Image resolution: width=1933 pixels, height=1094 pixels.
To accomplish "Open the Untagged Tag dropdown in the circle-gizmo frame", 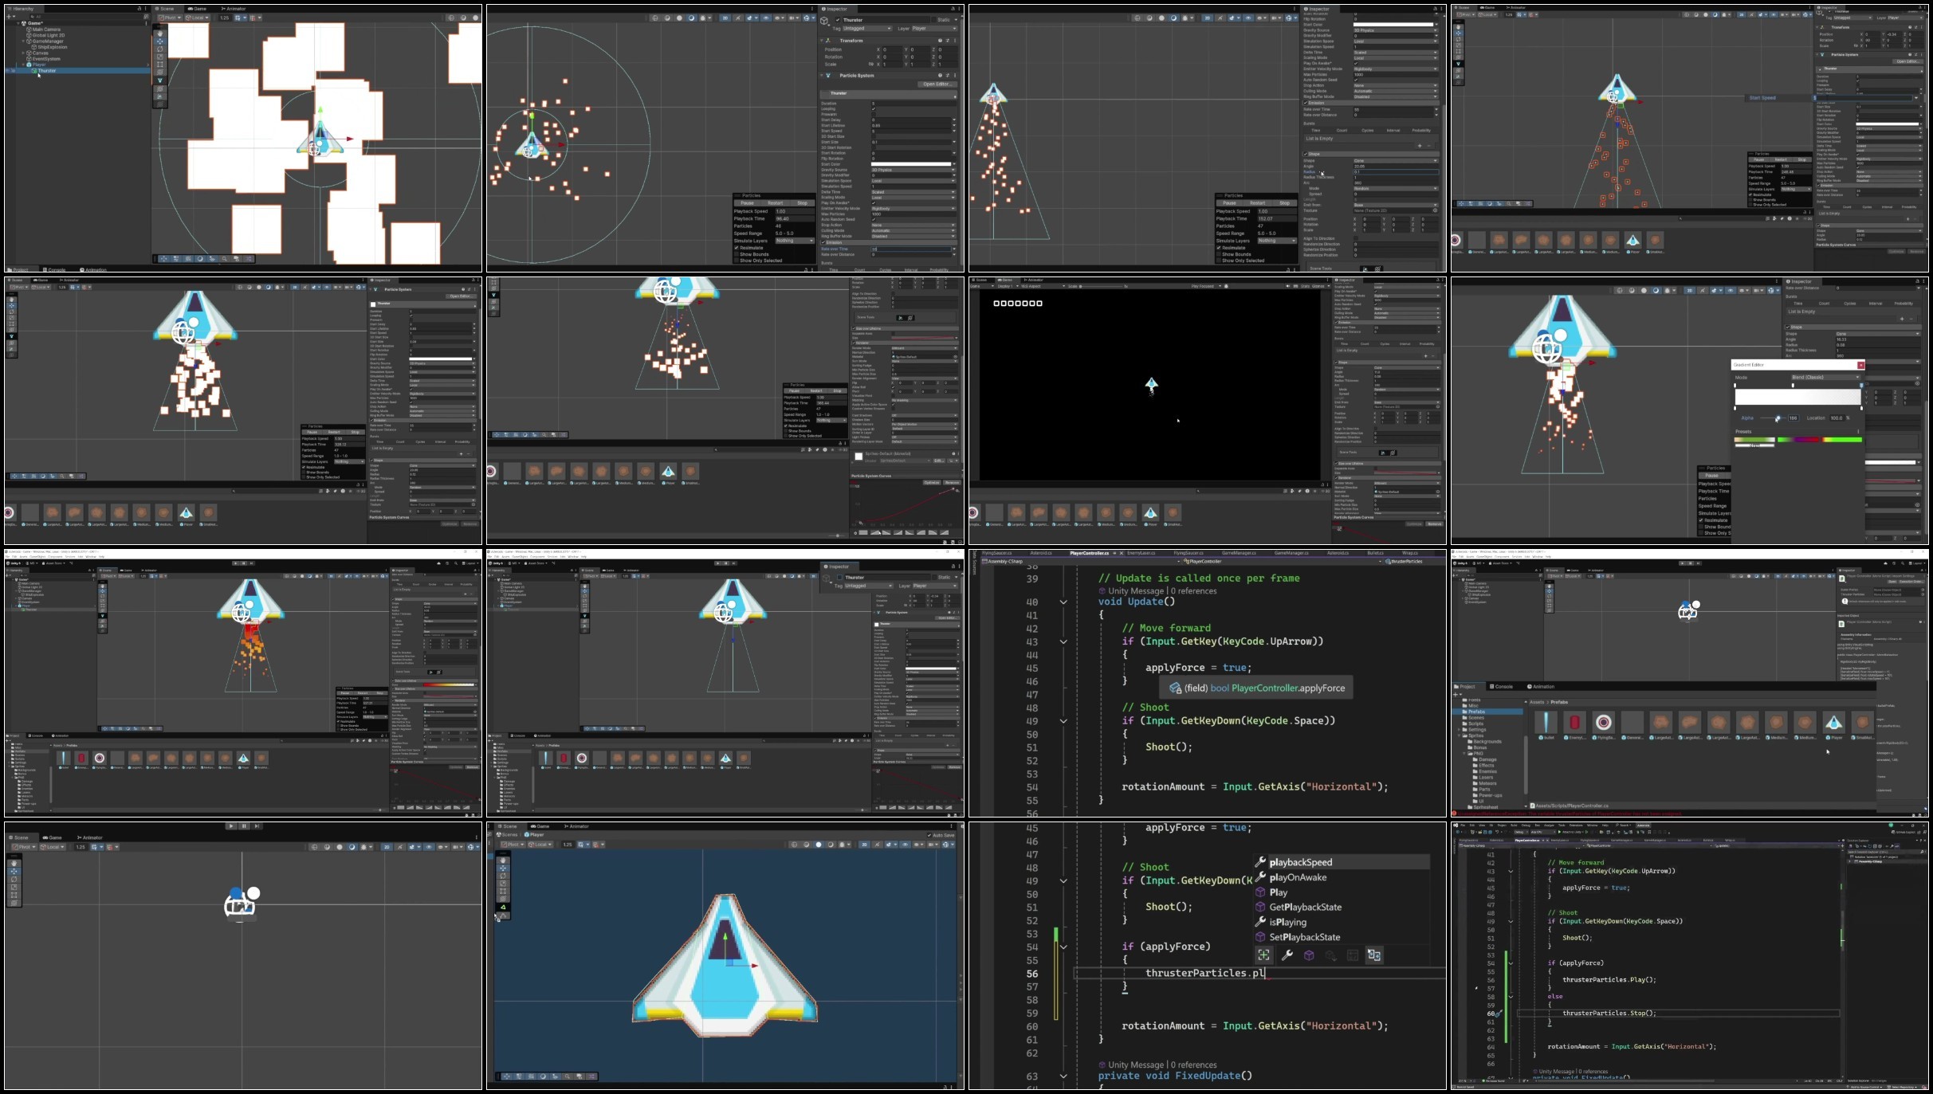I will 867,29.
